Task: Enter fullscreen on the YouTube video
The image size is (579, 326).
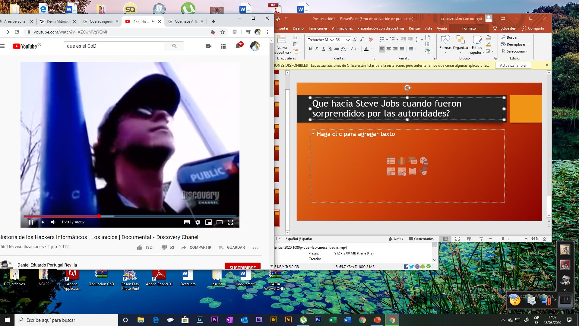Action: [x=230, y=222]
